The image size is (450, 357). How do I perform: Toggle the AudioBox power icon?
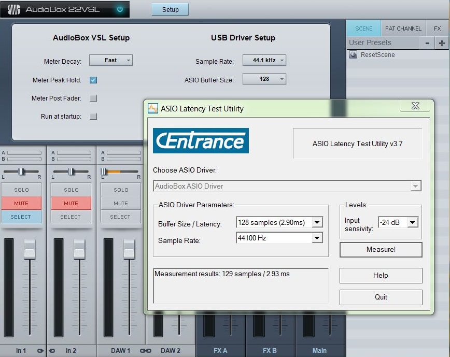click(x=120, y=9)
